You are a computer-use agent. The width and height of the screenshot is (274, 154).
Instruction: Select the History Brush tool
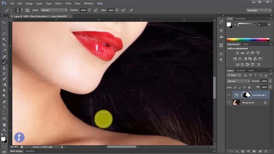click(x=4, y=73)
